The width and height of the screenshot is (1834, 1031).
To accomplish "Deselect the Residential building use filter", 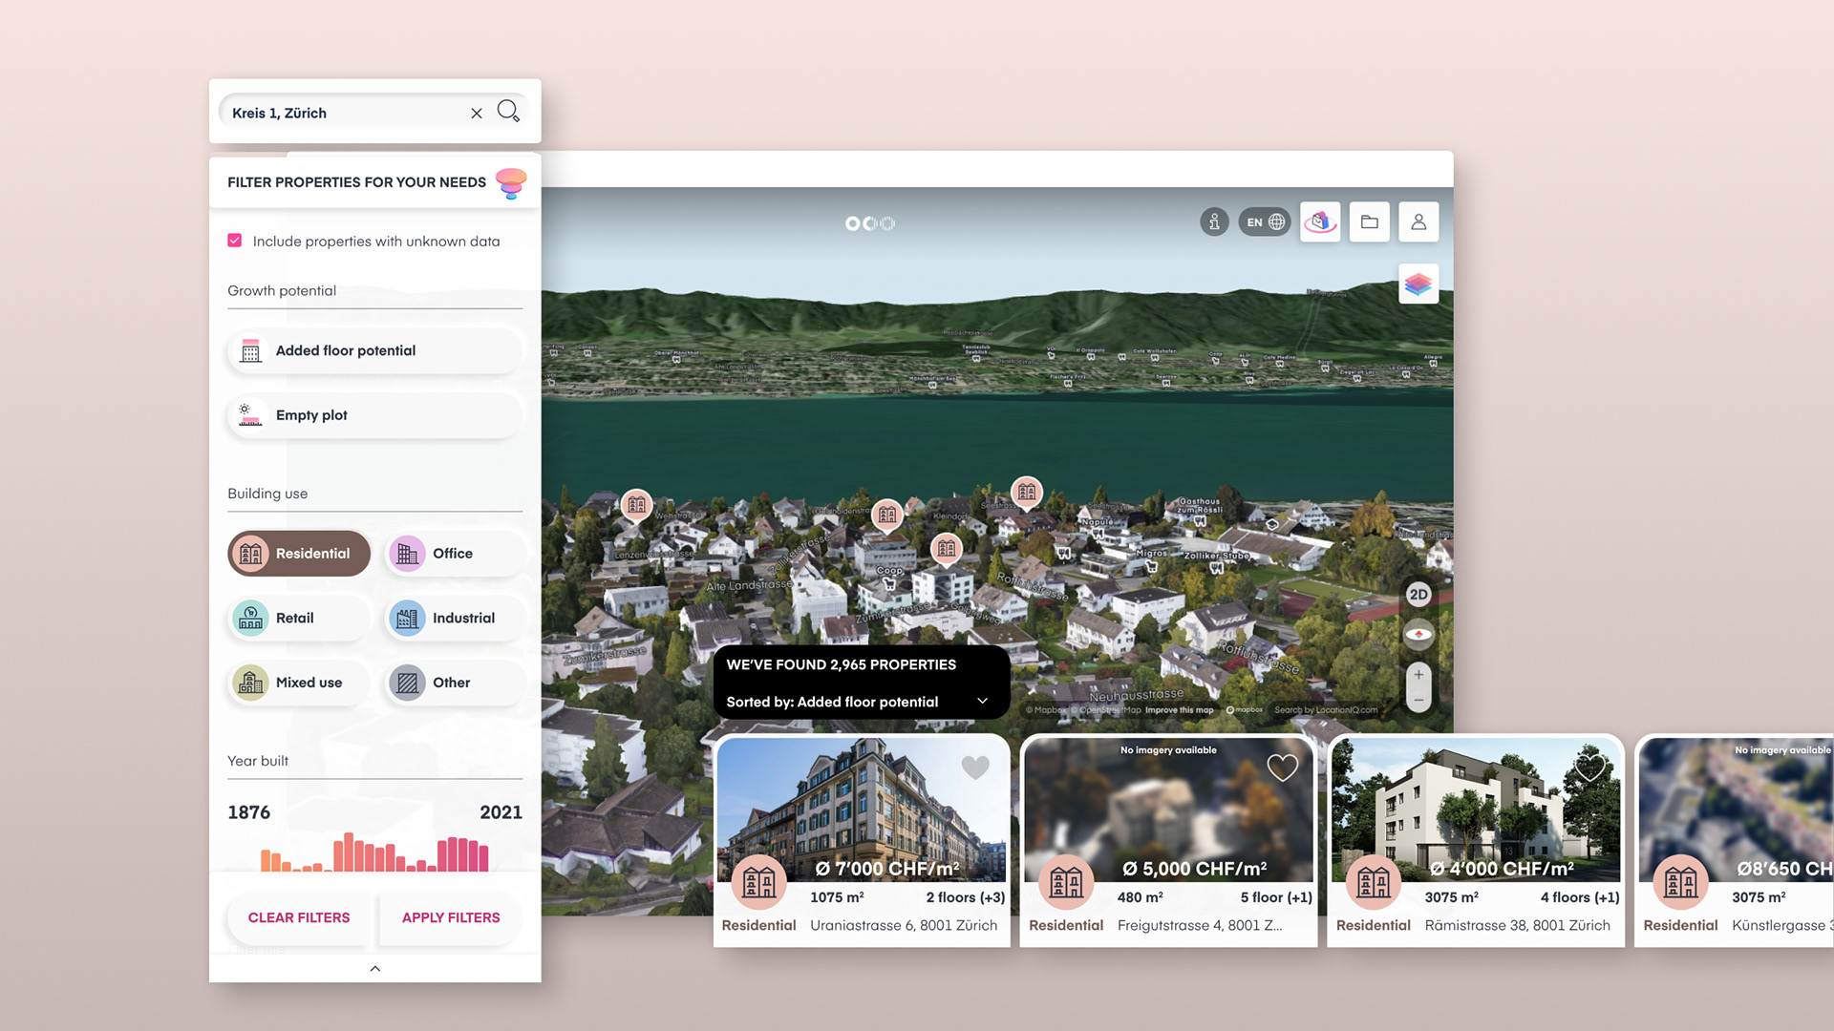I will (299, 554).
